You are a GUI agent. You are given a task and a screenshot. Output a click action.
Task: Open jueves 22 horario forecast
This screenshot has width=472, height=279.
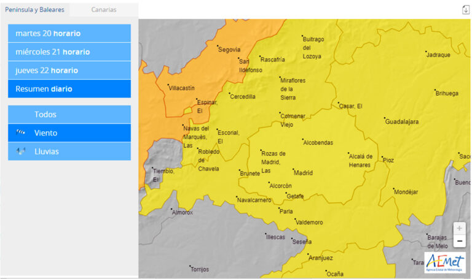click(x=69, y=71)
